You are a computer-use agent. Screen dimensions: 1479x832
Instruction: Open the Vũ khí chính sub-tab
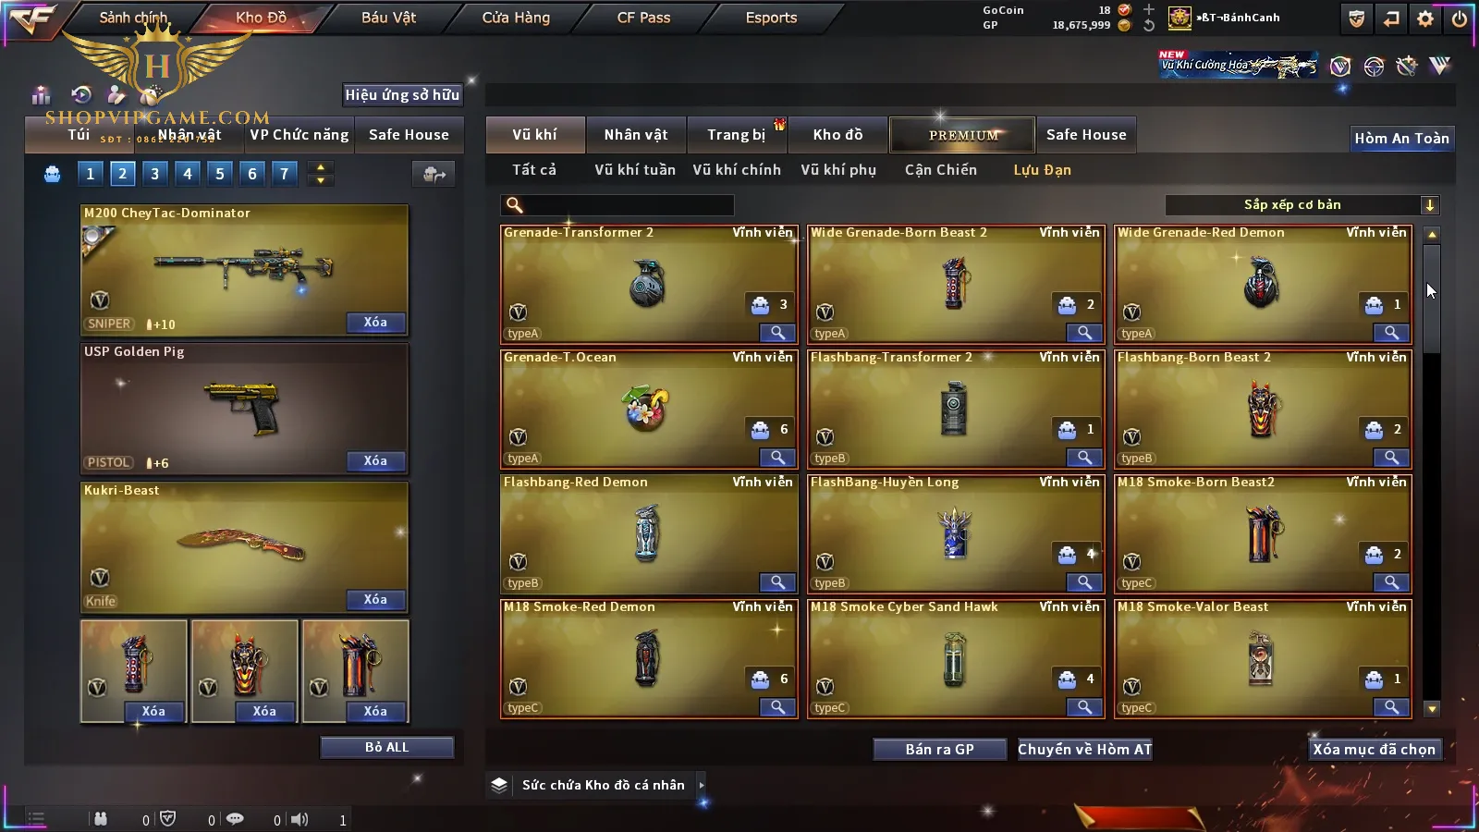(737, 170)
